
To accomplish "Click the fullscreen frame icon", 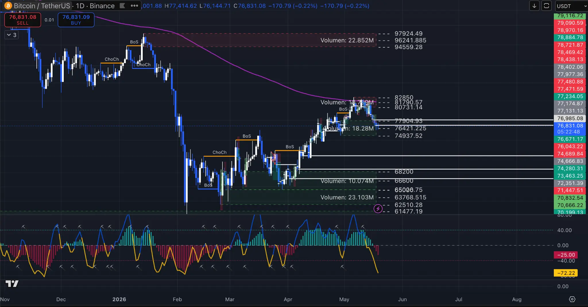I will 547,6.
